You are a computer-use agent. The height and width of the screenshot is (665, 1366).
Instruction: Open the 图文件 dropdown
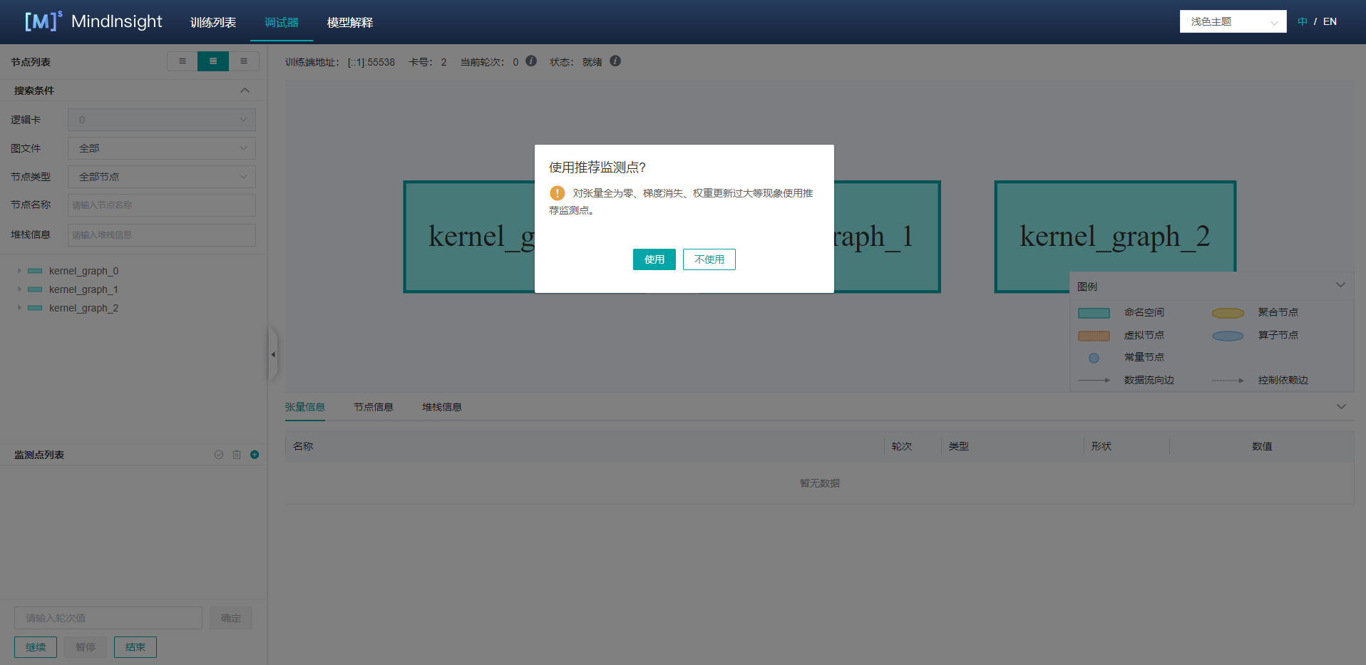[162, 148]
